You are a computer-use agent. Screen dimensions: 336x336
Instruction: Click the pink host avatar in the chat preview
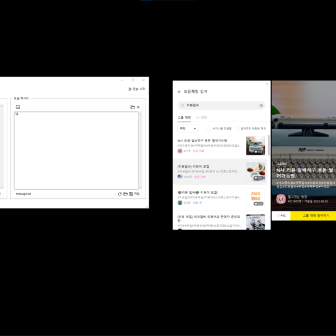[281, 199]
